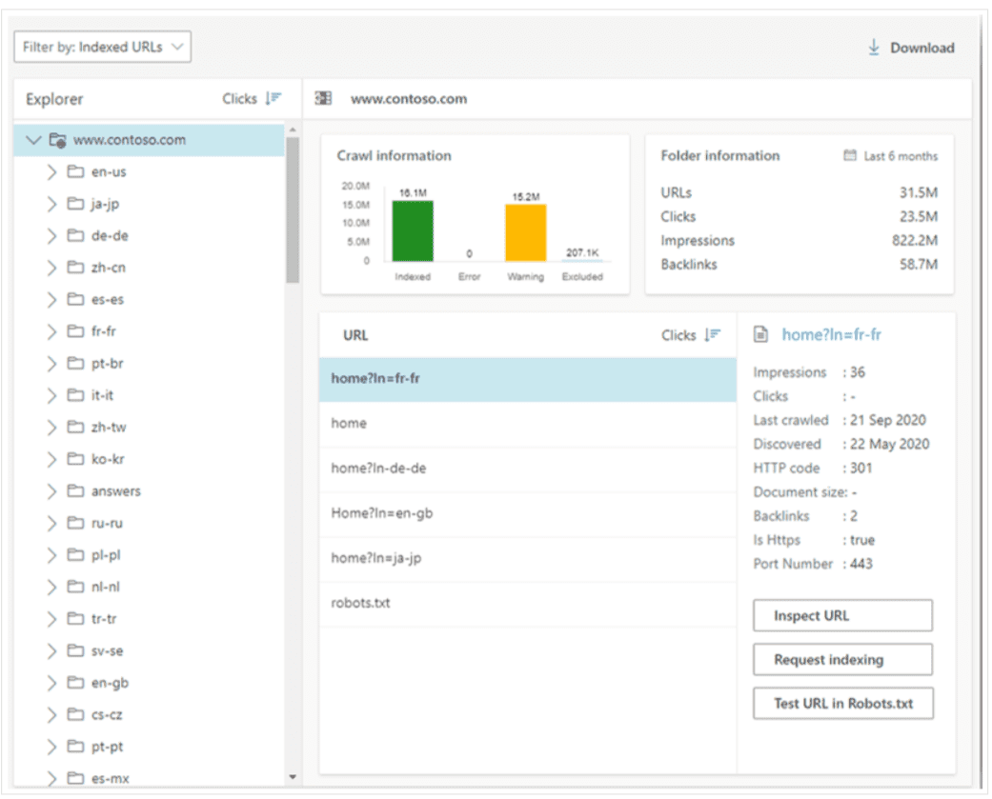Click the it-it folder icon
The height and width of the screenshot is (799, 992).
click(x=76, y=395)
